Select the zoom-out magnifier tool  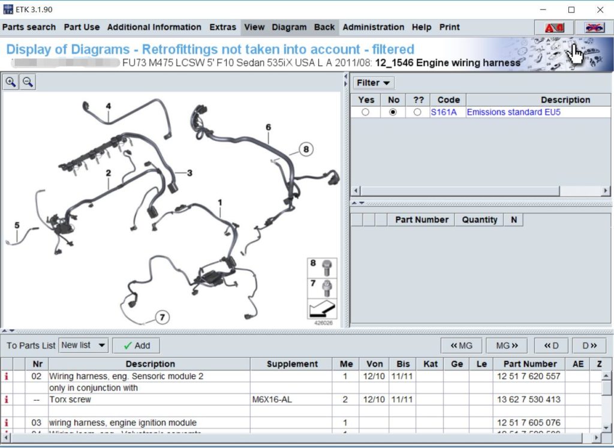[27, 82]
